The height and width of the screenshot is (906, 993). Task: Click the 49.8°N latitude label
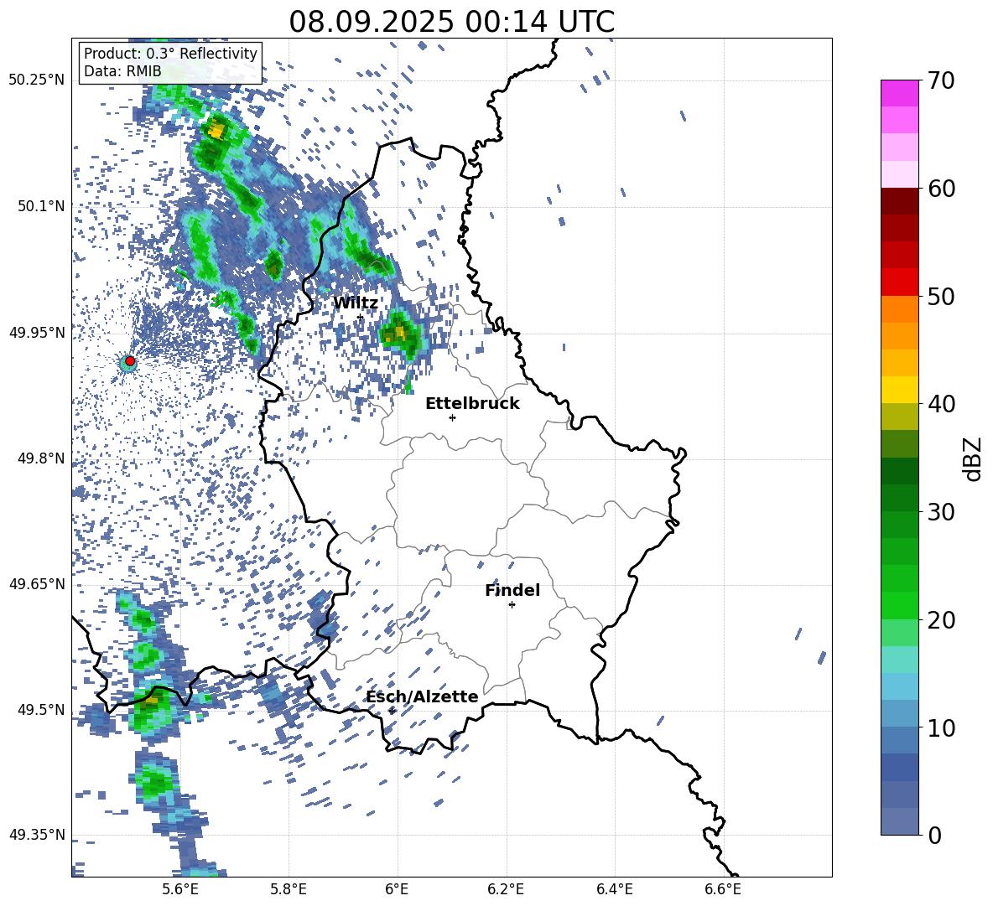click(x=40, y=458)
